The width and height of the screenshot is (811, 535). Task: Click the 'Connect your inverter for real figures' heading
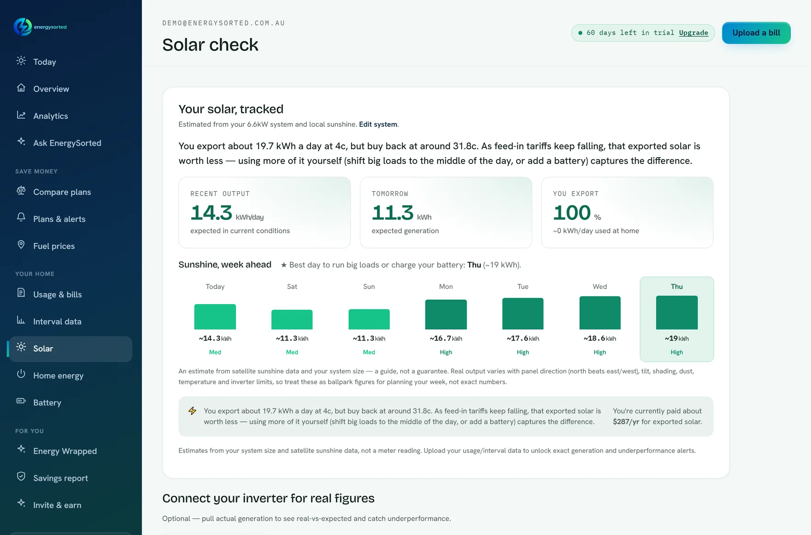pos(268,498)
